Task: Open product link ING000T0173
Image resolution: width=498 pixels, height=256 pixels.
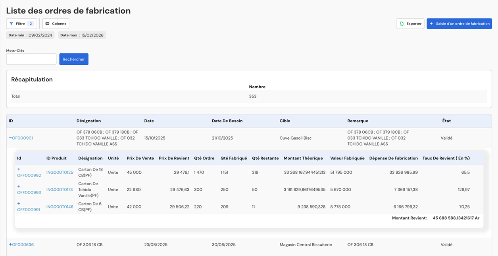Action: tap(60, 190)
